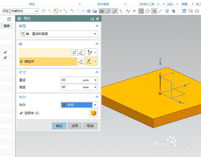The height and width of the screenshot is (157, 201).
Task: Click the Specify Point row
Action: point(48,61)
